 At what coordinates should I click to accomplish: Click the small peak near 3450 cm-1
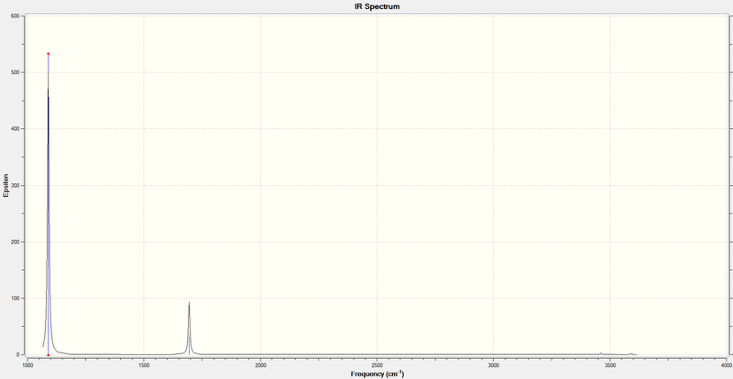(601, 353)
